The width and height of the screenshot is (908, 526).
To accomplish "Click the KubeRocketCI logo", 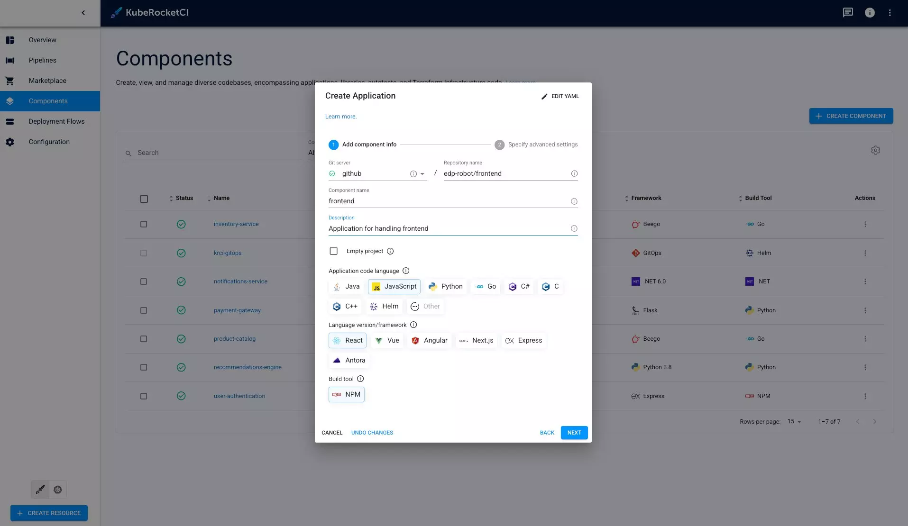I will 150,13.
